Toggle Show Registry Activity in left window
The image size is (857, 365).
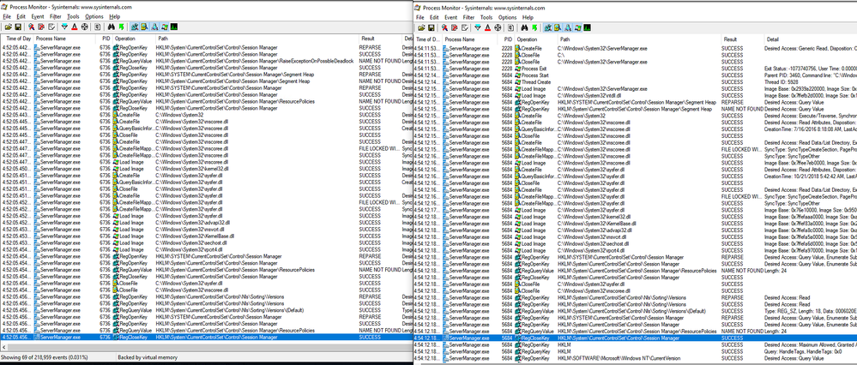[x=135, y=27]
